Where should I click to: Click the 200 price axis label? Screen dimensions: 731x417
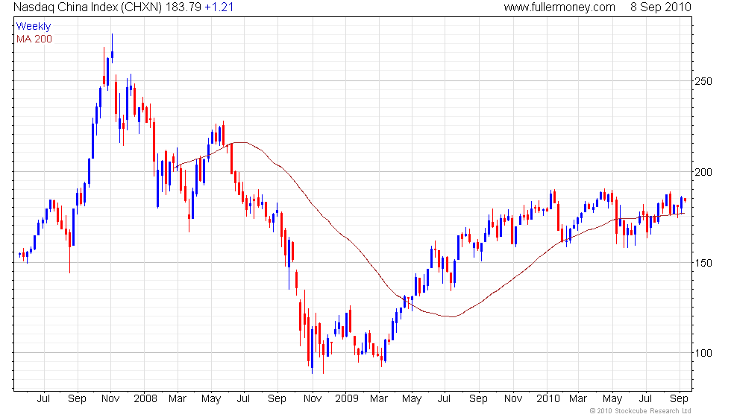click(x=703, y=172)
